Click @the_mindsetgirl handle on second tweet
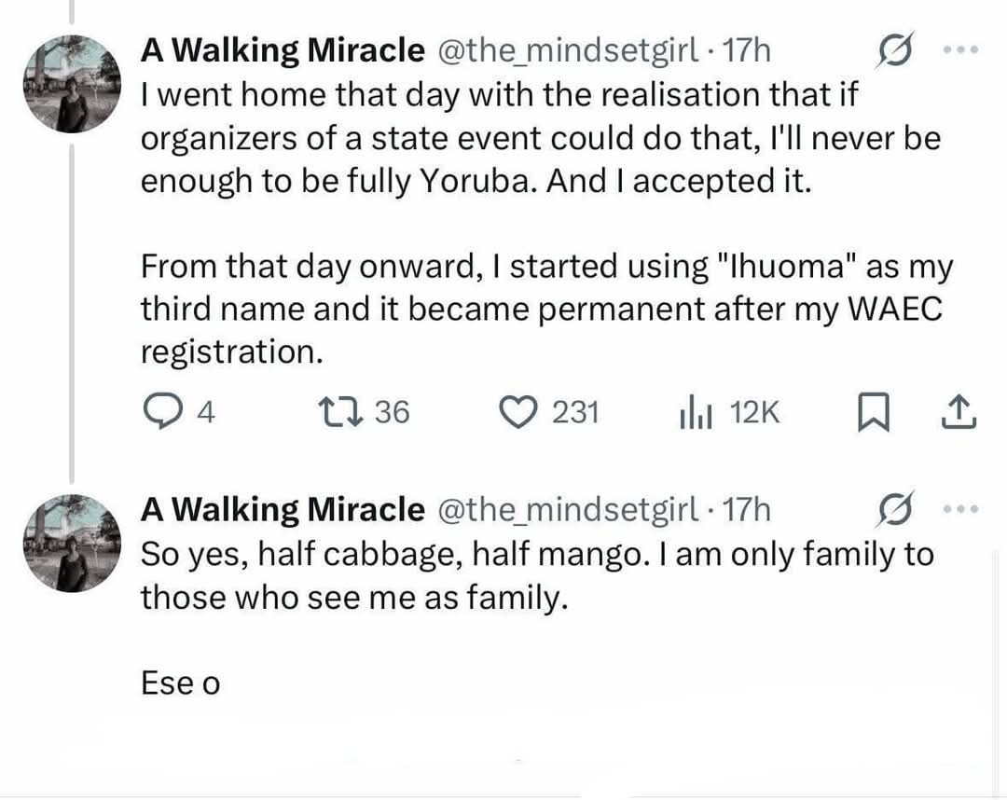 pos(567,509)
